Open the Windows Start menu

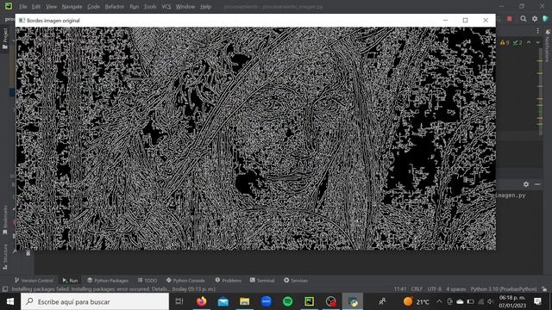(x=10, y=301)
